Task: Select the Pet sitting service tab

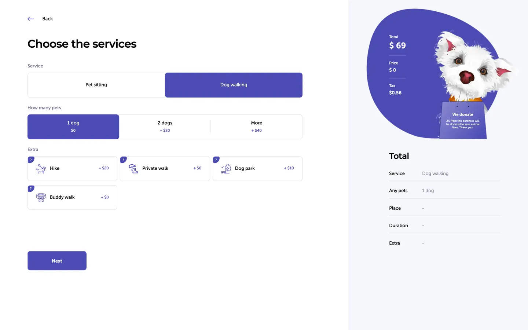Action: [96, 85]
